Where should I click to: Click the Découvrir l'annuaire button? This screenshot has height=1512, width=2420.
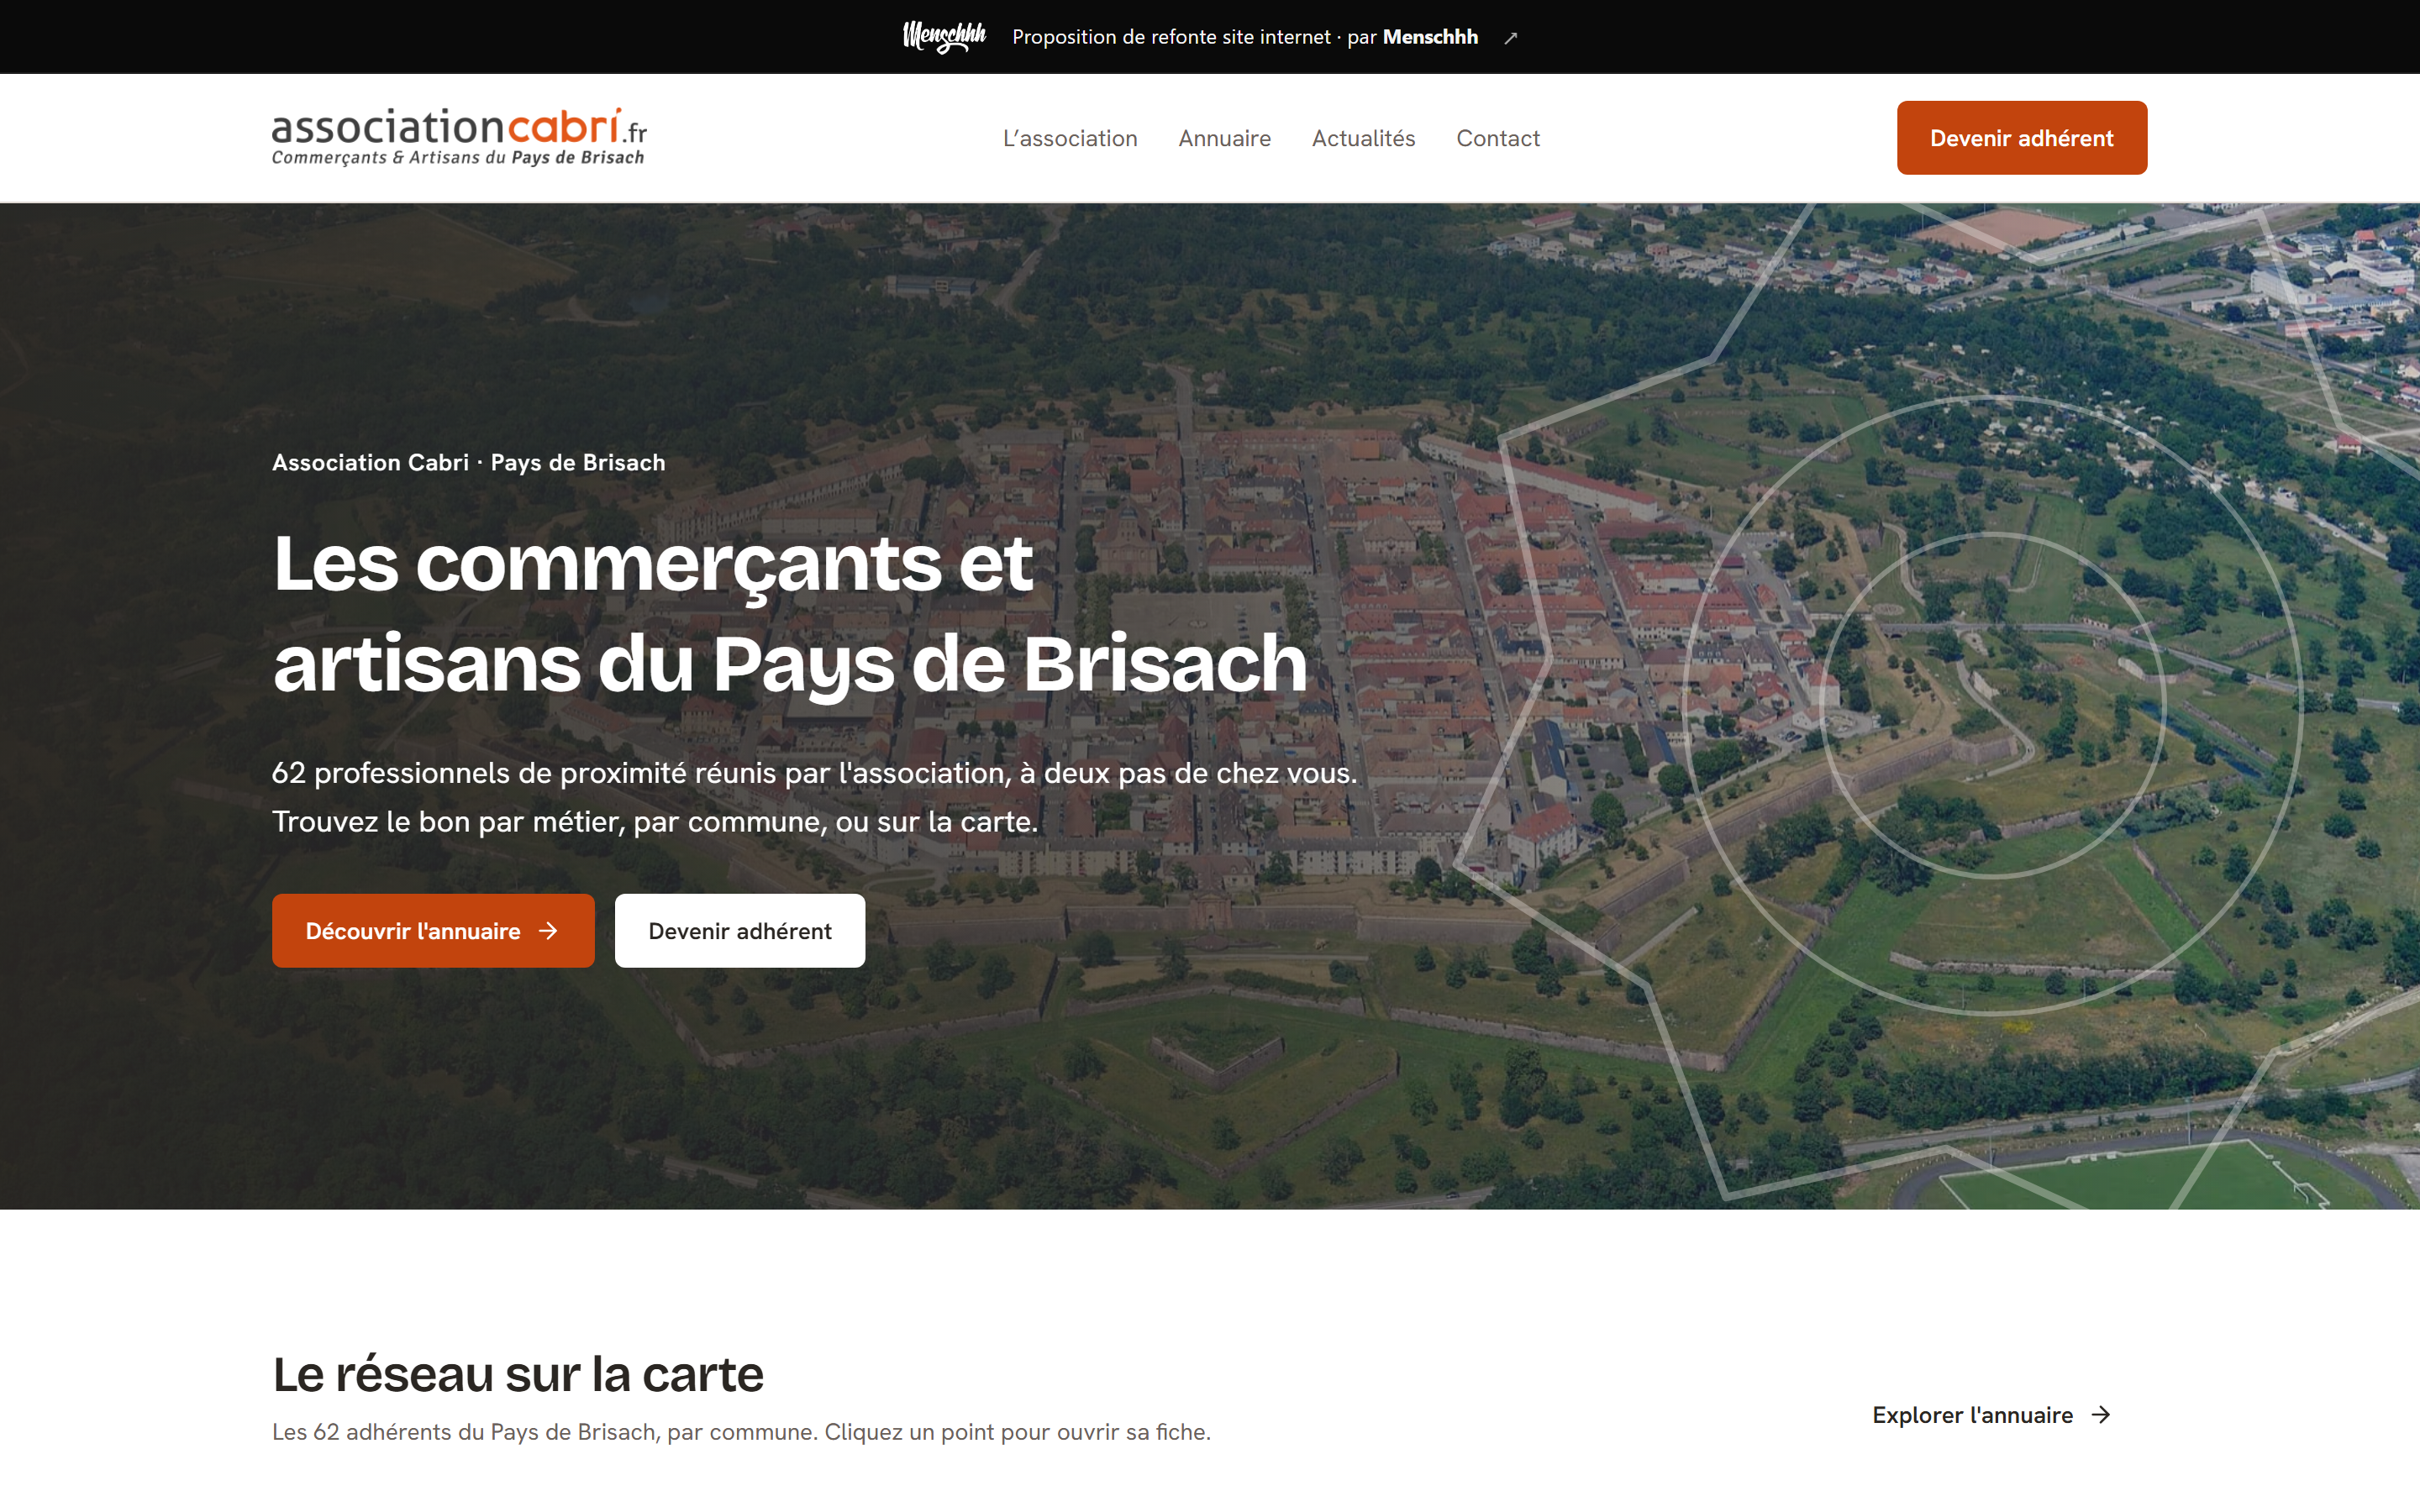pos(433,931)
